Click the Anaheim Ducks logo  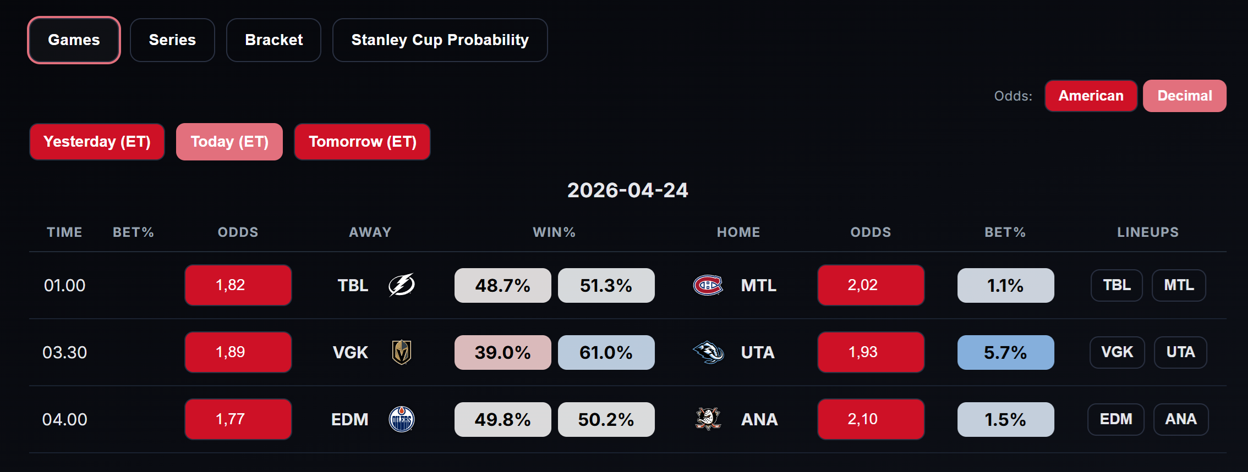coord(708,419)
